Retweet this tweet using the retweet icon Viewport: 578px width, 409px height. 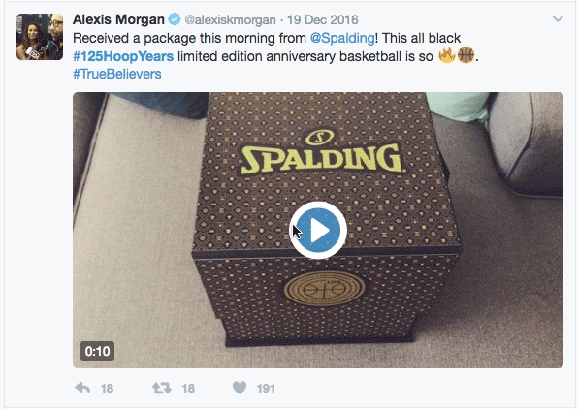pyautogui.click(x=162, y=388)
